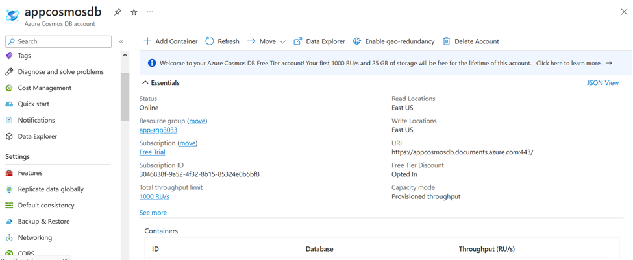633x260 pixels.
Task: Open the more options ellipsis
Action: [x=150, y=12]
